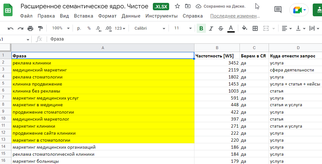The image size is (322, 164).
Task: Decrease decimal places
Action: point(98,28)
